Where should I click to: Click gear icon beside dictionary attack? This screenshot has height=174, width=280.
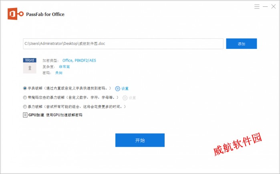pyautogui.click(x=118, y=88)
